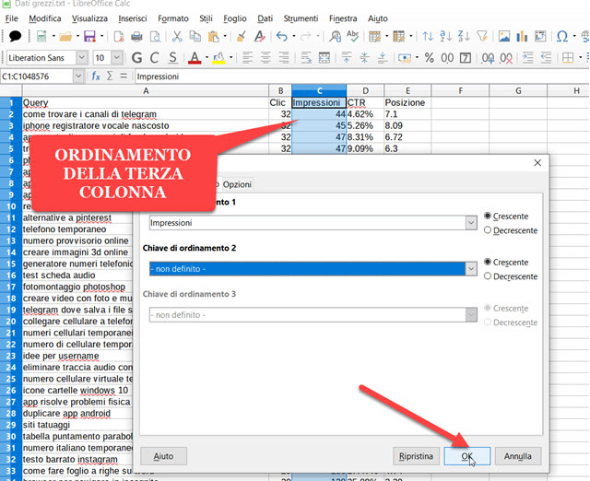The height and width of the screenshot is (481, 590).
Task: Click the Paste clipboard icon
Action: click(213, 37)
